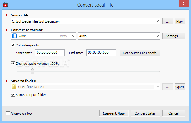The image size is (191, 123).
Task: Click the WMV film strip format icon
Action: [15, 36]
